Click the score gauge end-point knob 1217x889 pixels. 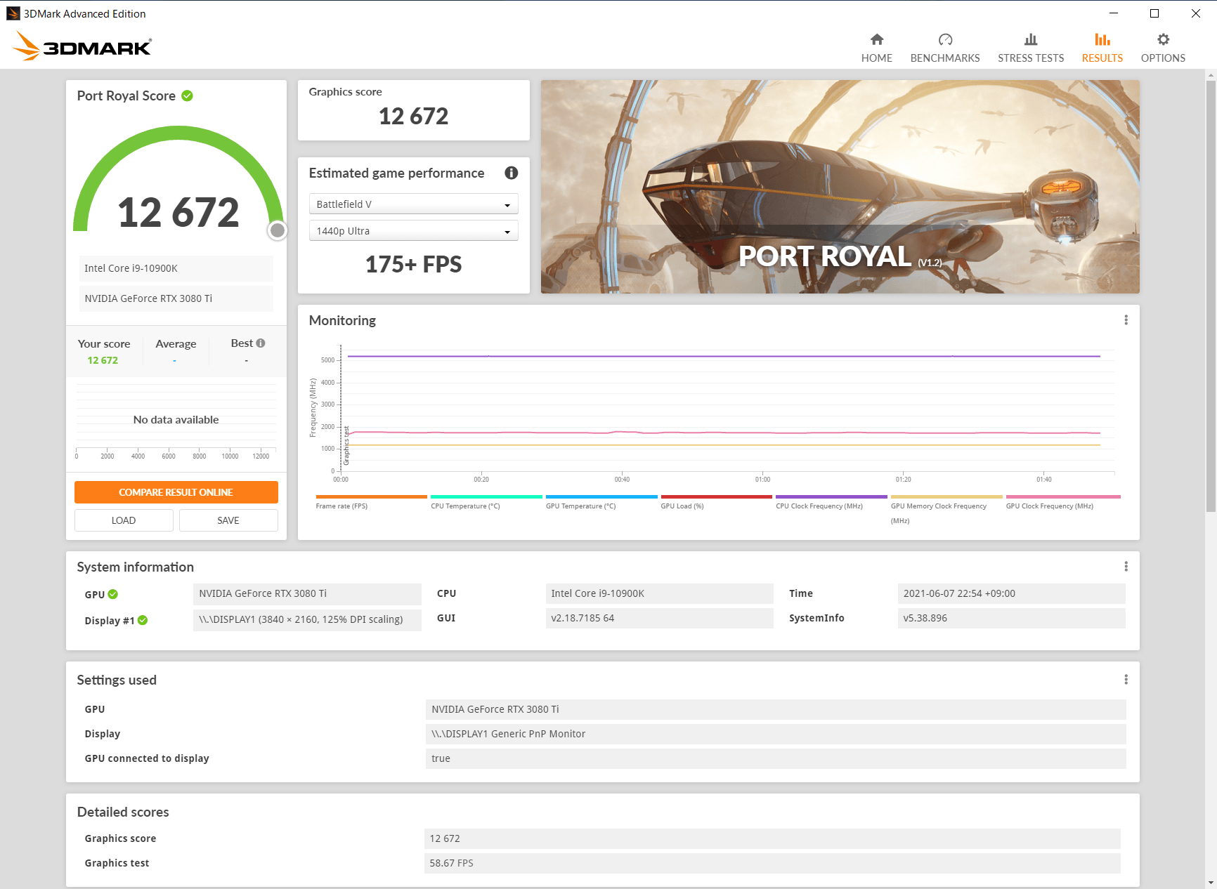point(278,230)
